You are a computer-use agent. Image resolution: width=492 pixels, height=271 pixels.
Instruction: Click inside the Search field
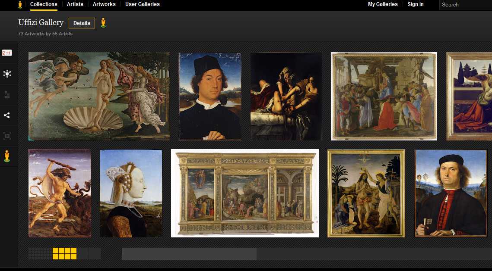click(x=466, y=5)
